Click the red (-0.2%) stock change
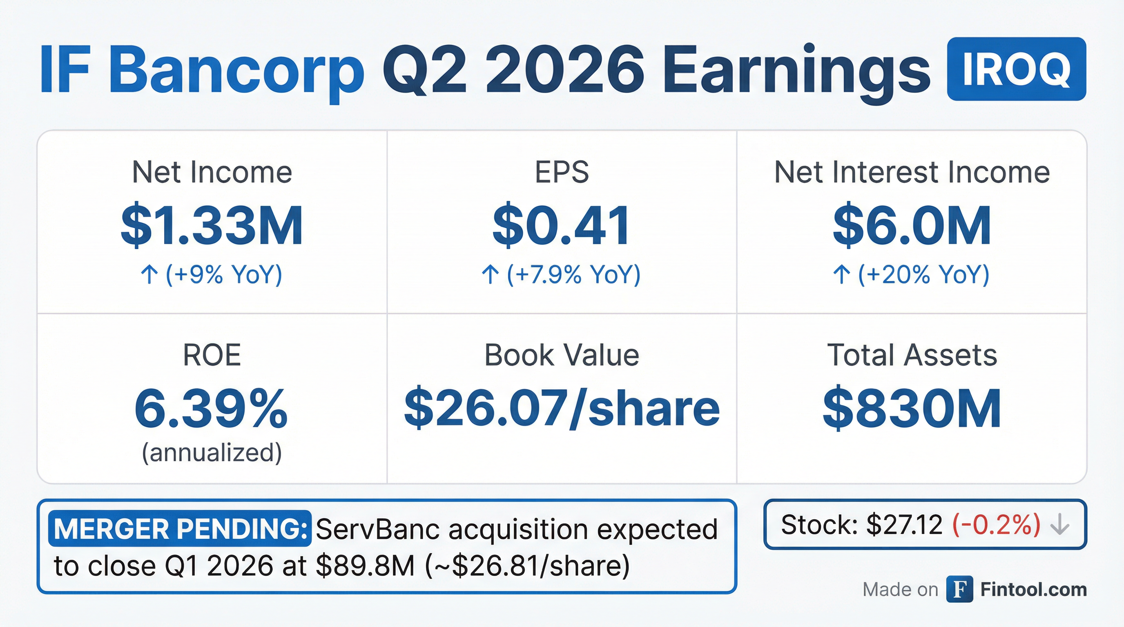1124x627 pixels. [x=996, y=525]
